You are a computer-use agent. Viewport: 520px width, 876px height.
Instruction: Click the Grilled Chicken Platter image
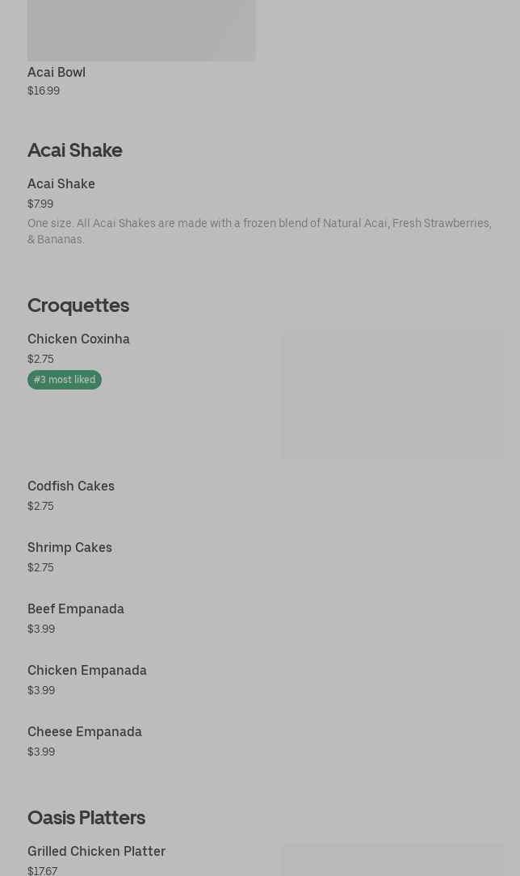pos(392,860)
